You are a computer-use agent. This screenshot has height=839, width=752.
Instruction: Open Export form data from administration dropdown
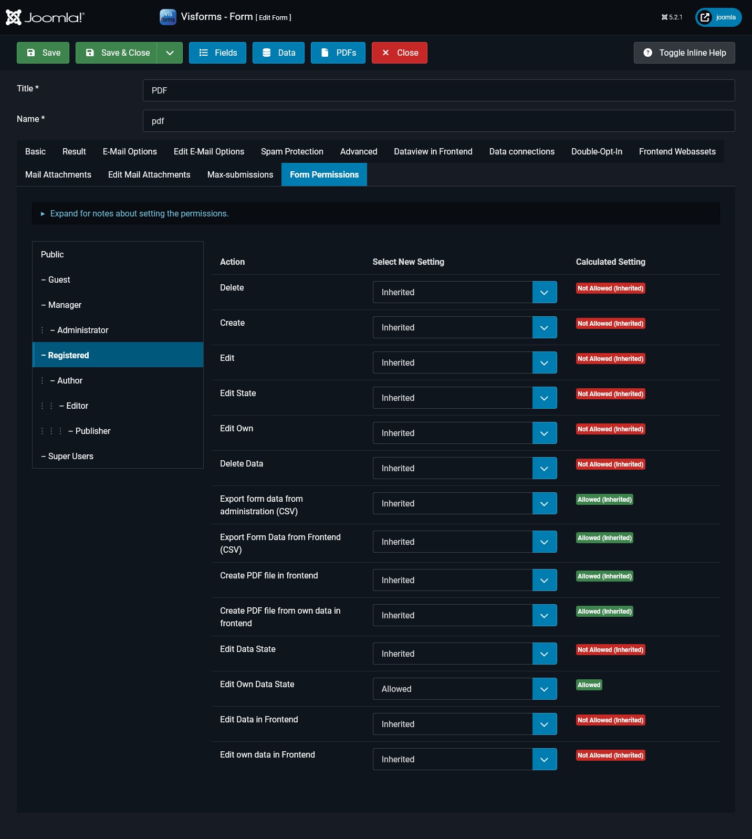click(x=465, y=503)
